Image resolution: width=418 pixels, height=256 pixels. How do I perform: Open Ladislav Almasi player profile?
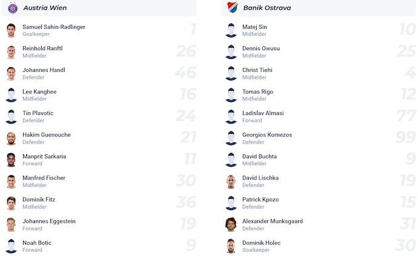[x=263, y=113]
